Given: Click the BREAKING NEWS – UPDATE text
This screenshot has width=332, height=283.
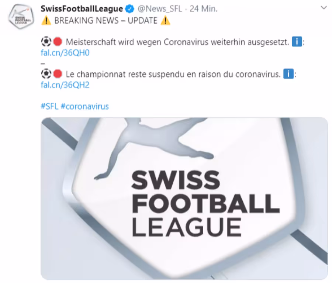Looking at the screenshot, I should pyautogui.click(x=106, y=21).
